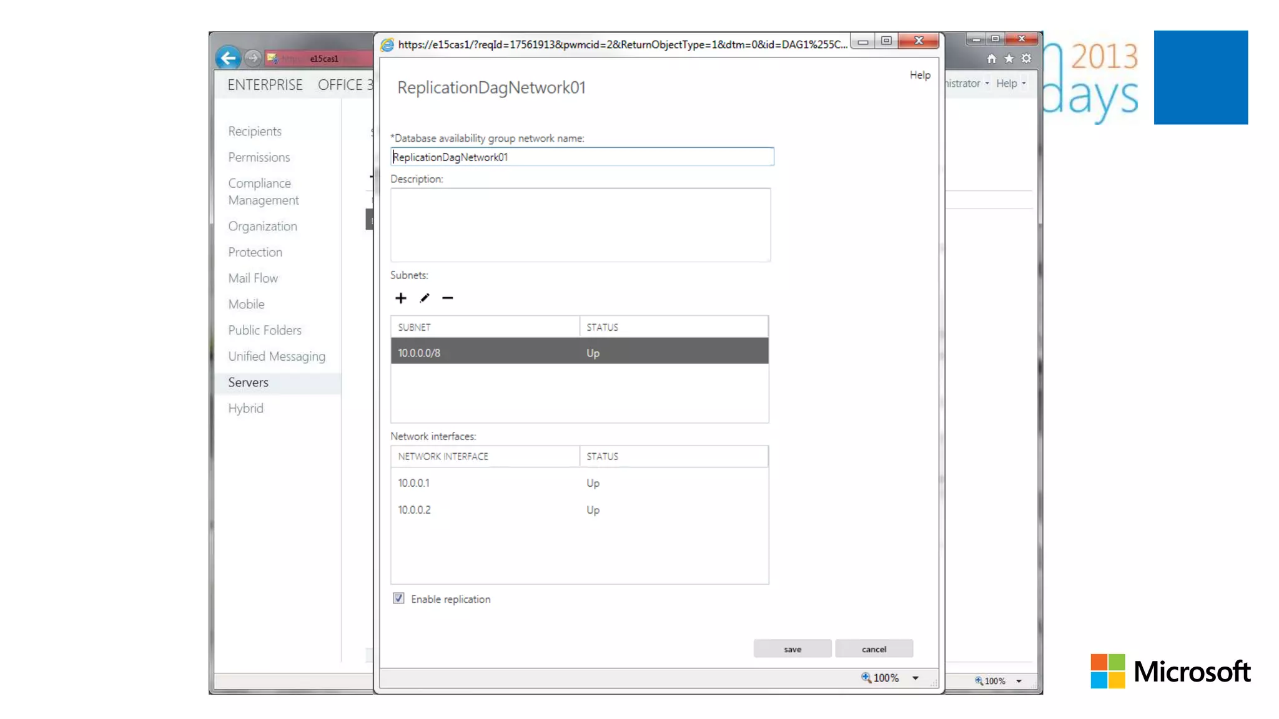
Task: Click the cancel button
Action: (874, 649)
